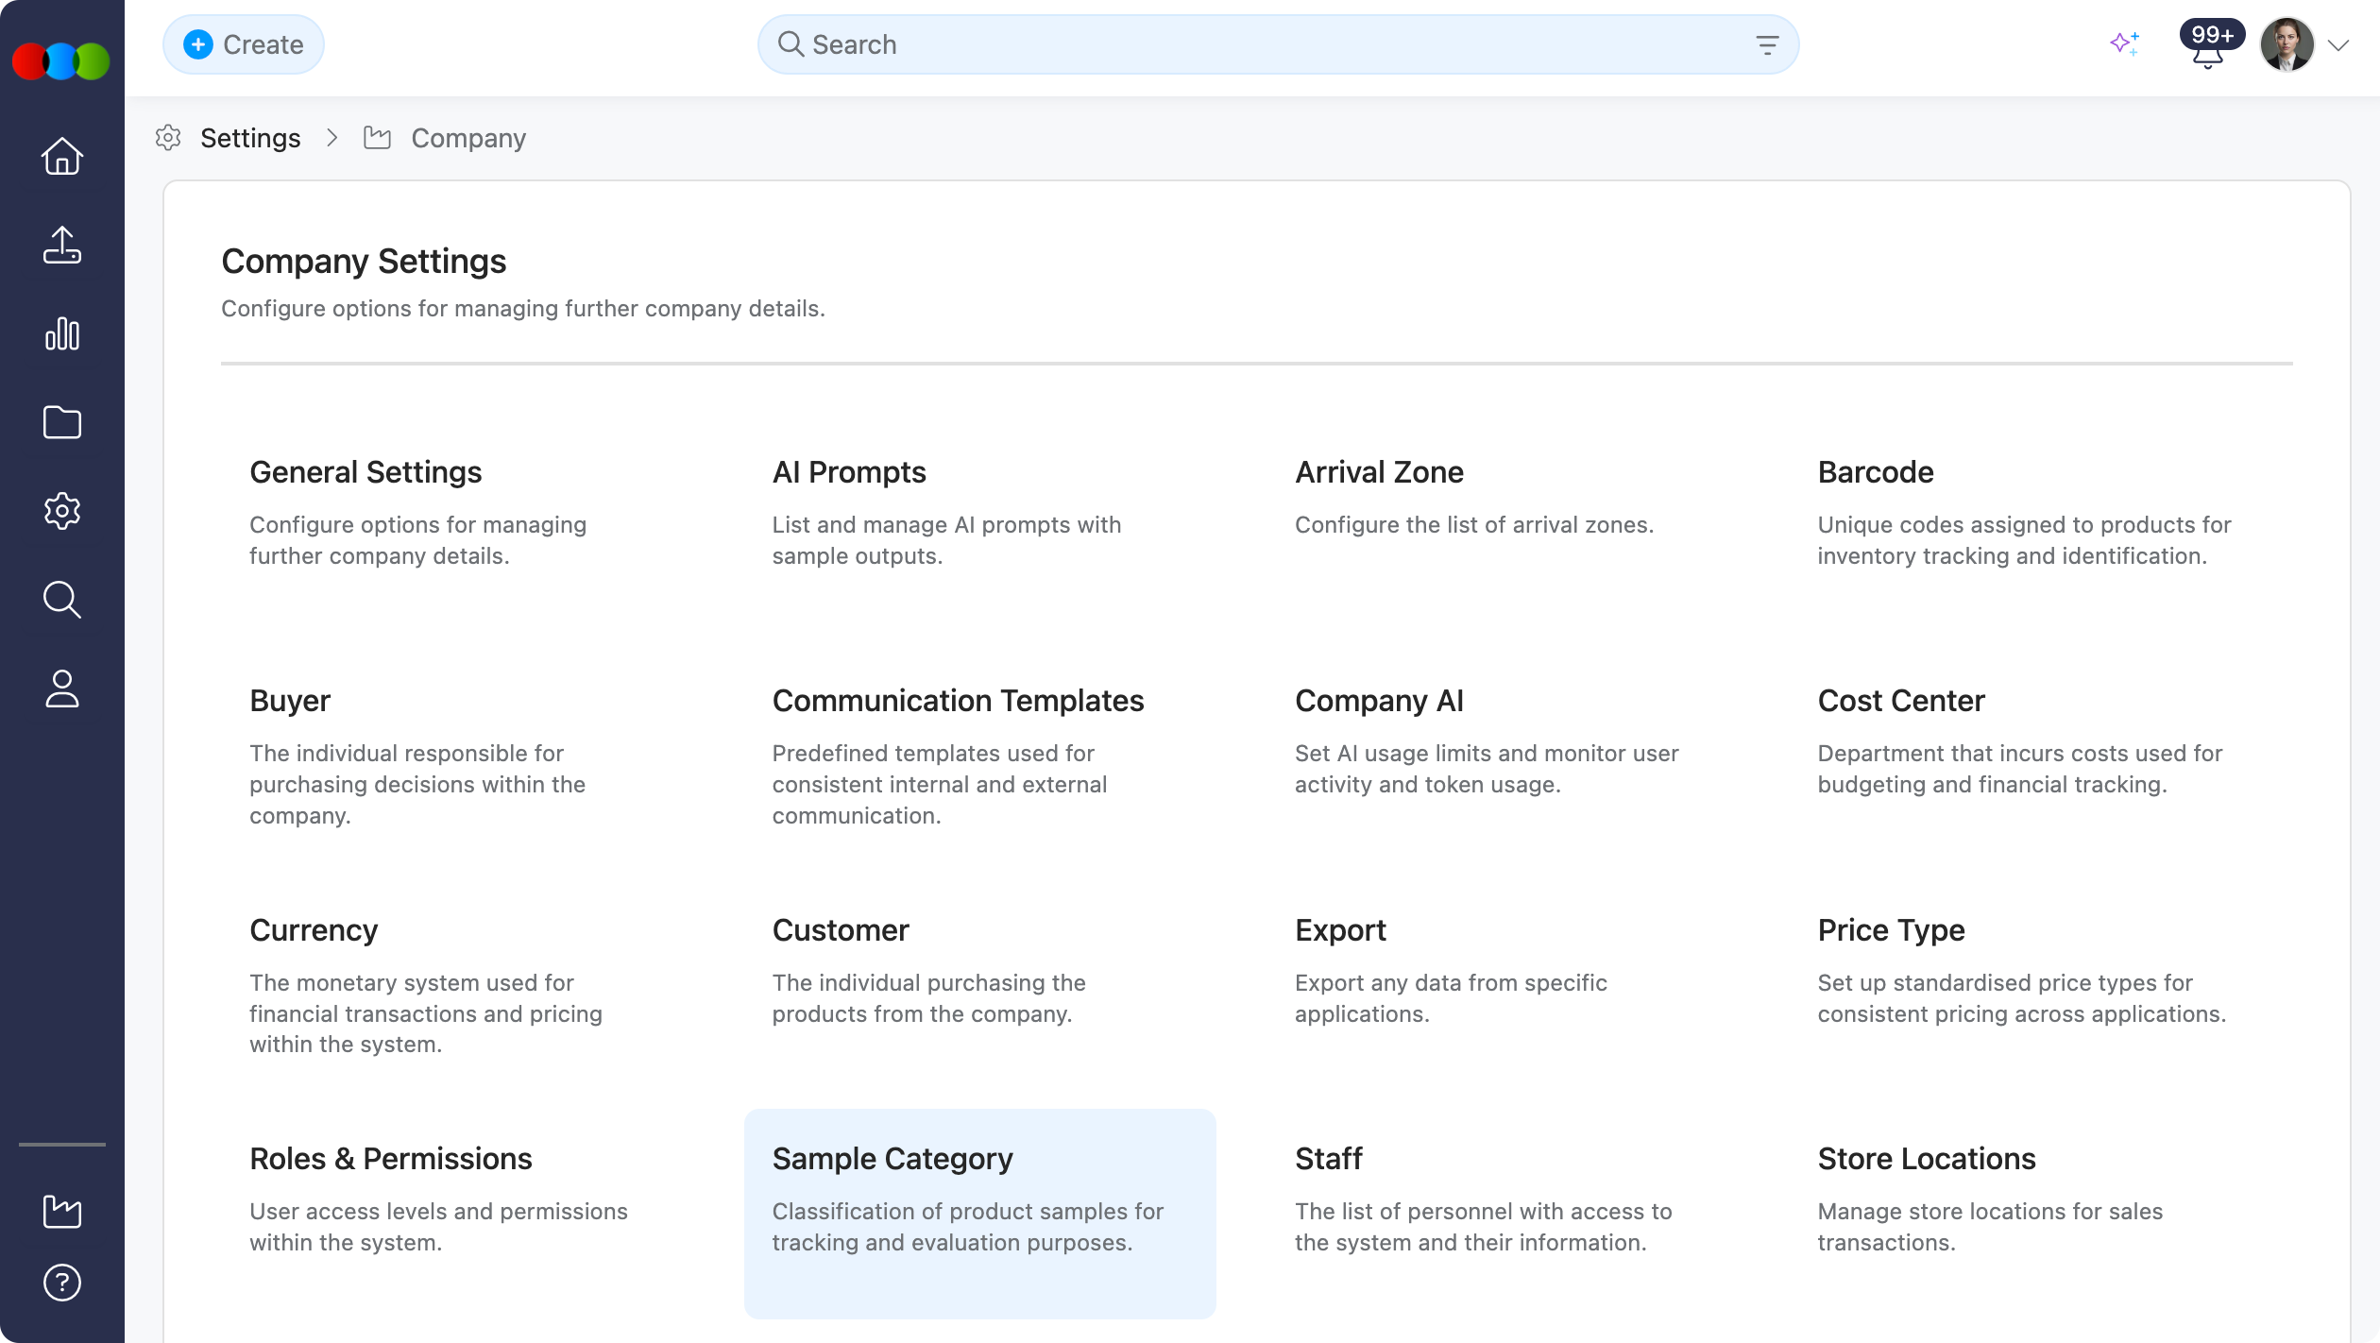Viewport: 2380px width, 1343px height.
Task: Open the bar chart analytics icon
Action: [62, 333]
